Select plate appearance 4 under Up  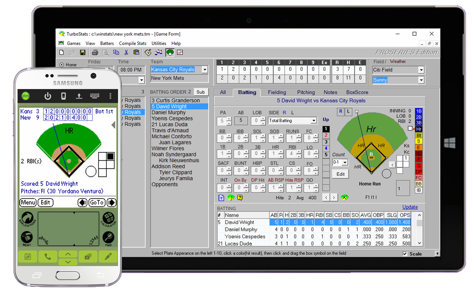(326, 148)
